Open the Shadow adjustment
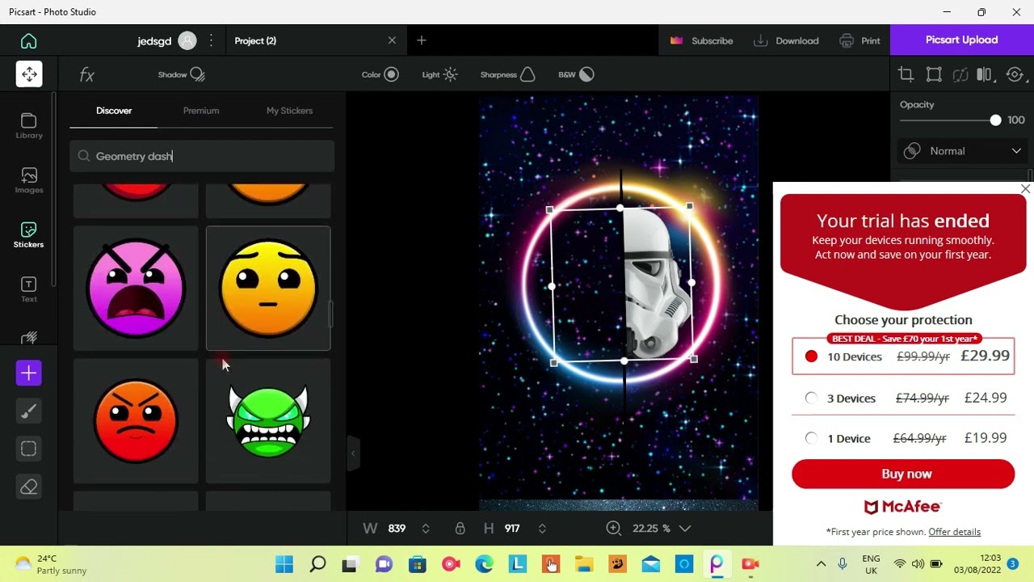 click(182, 74)
